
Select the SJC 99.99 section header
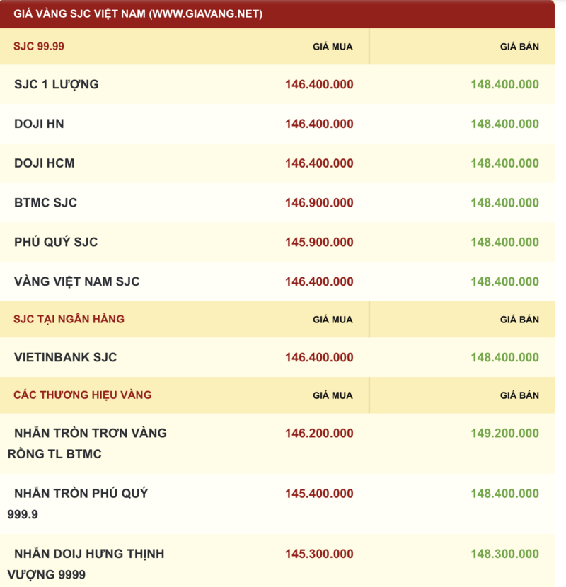click(39, 47)
